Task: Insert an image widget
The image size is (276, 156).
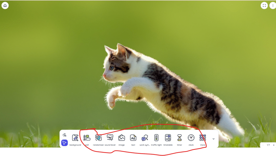Action: [x=122, y=138]
